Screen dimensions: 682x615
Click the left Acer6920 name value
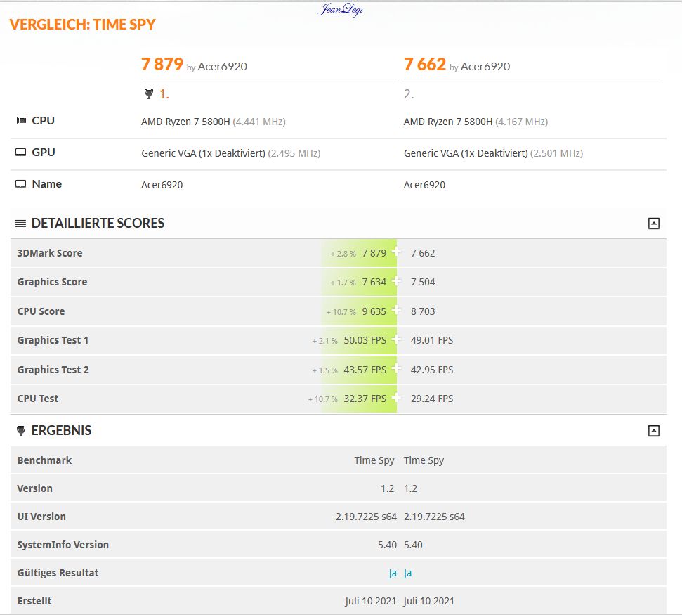click(x=162, y=185)
